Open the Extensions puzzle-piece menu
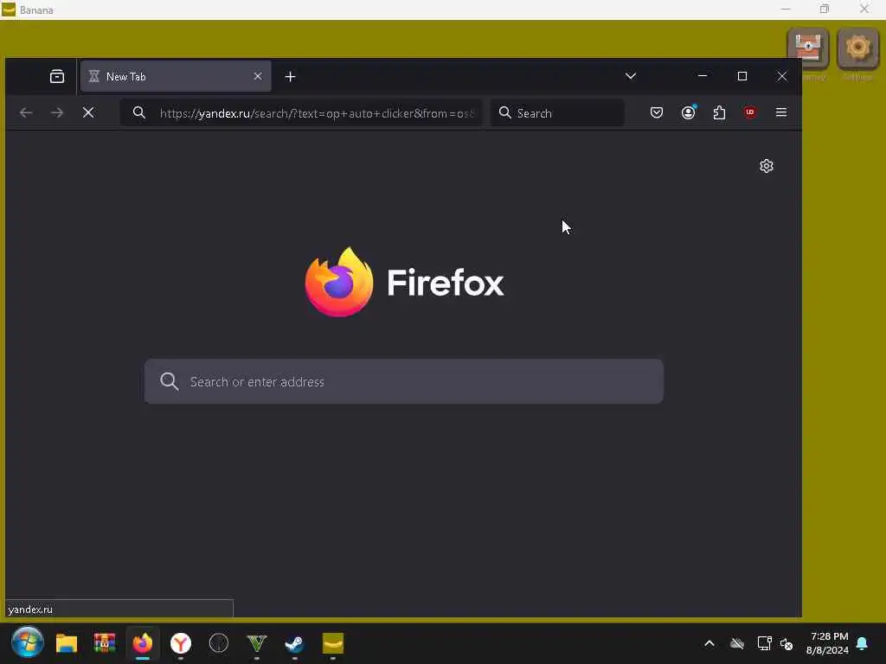Viewport: 886px width, 664px height. [719, 112]
